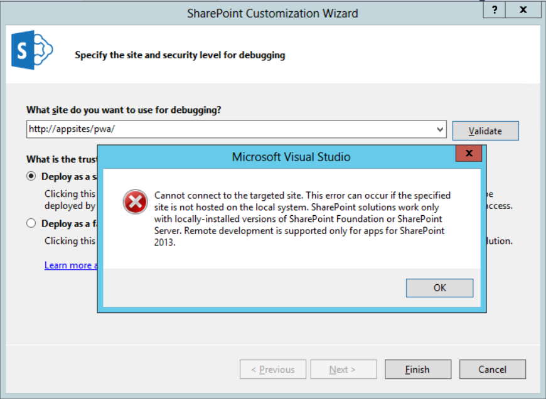Image resolution: width=546 pixels, height=399 pixels.
Task: Click the 'Microsoft Visual Studio' dialog title
Action: [x=291, y=157]
